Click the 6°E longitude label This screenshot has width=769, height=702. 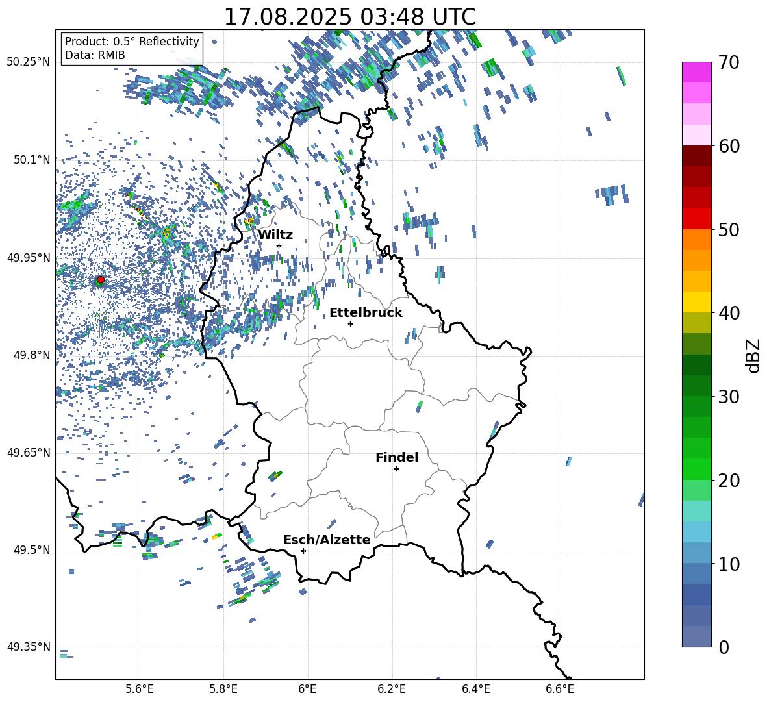tap(307, 689)
